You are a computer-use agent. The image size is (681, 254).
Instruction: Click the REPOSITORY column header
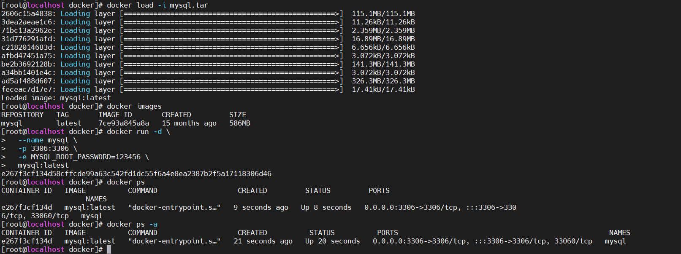pos(22,115)
